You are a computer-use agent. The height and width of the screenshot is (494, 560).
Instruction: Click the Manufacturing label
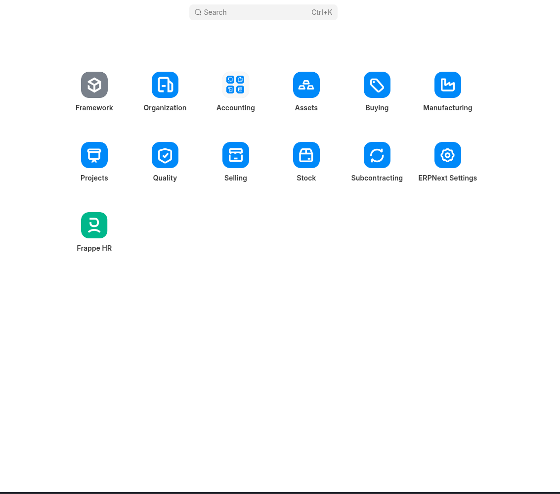pos(448,108)
